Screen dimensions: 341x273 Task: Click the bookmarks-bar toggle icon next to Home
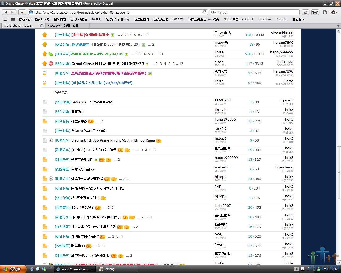tap(315, 12)
